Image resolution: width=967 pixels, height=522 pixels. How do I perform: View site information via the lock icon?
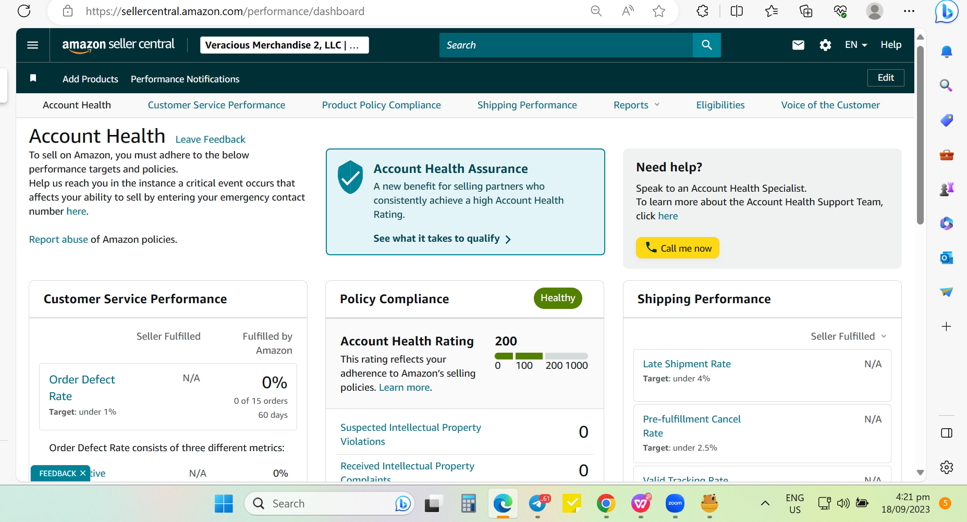pyautogui.click(x=68, y=11)
